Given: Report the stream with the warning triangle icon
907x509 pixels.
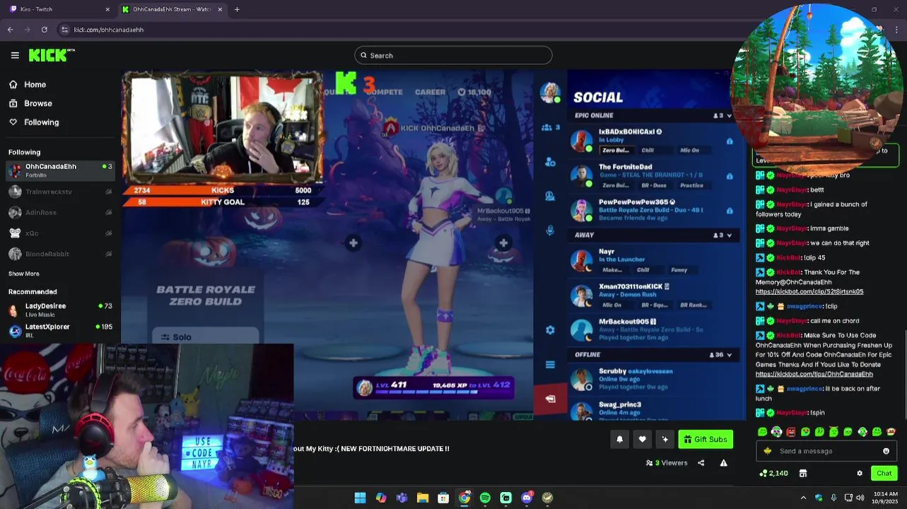Looking at the screenshot, I should pos(723,463).
